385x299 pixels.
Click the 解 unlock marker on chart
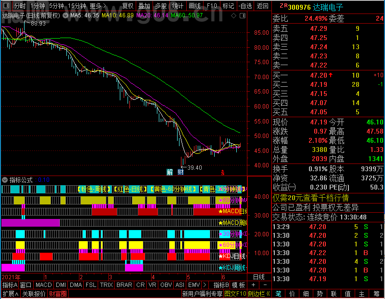[170, 172]
